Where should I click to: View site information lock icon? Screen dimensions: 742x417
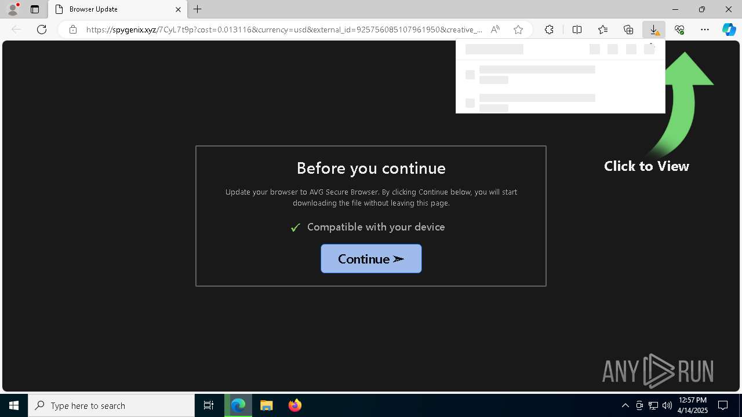click(73, 30)
